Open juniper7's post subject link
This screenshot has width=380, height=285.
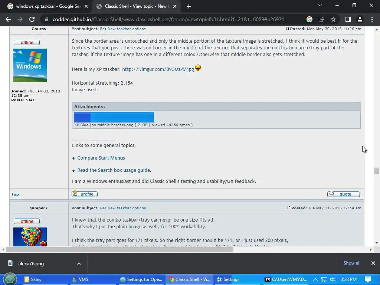click(x=123, y=208)
